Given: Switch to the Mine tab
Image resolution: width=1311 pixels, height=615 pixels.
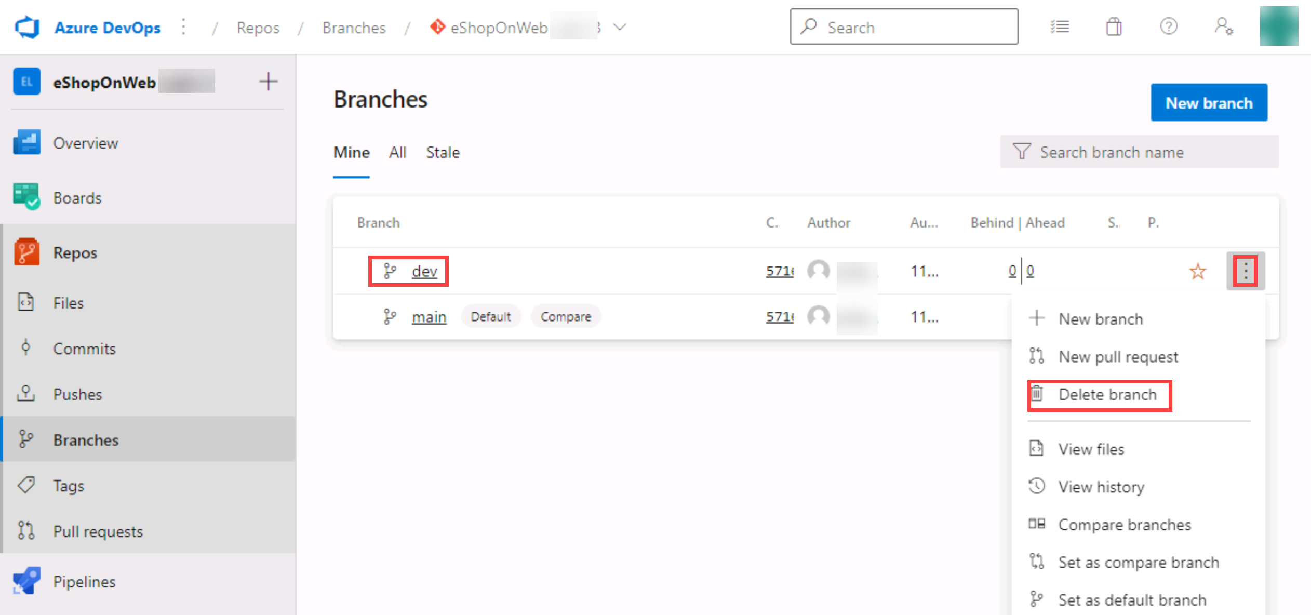Looking at the screenshot, I should pos(351,152).
